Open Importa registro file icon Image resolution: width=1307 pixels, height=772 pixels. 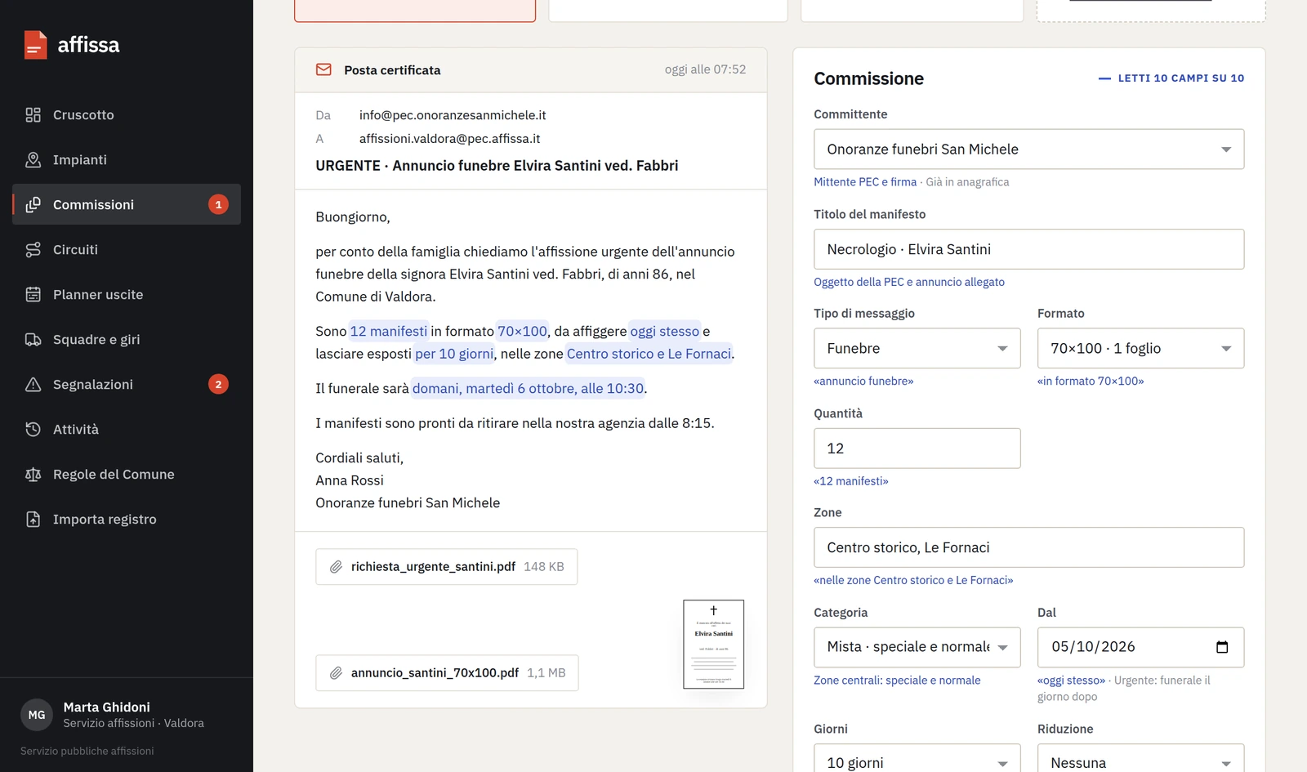[33, 520]
